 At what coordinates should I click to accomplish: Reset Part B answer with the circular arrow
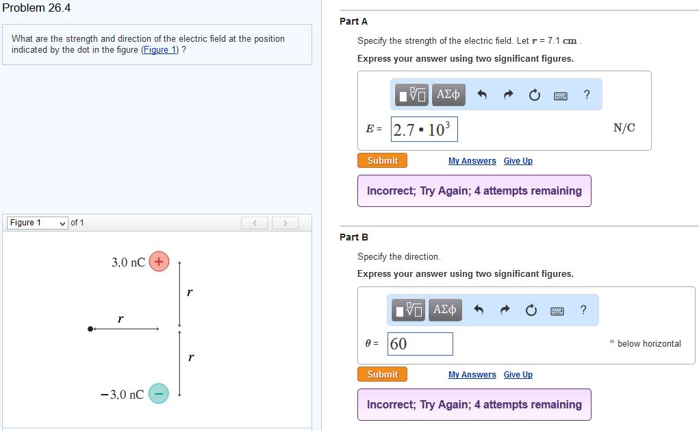531,310
